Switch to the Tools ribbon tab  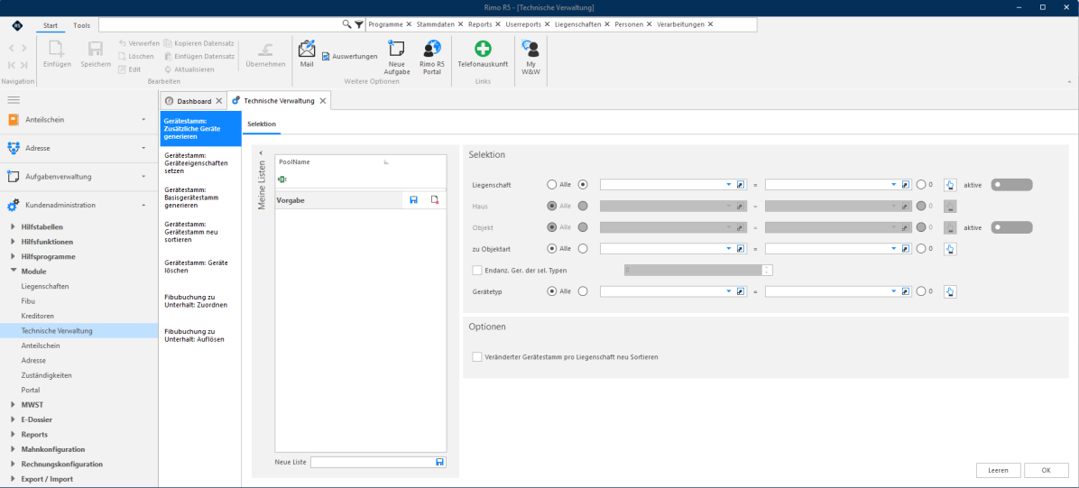click(x=81, y=24)
